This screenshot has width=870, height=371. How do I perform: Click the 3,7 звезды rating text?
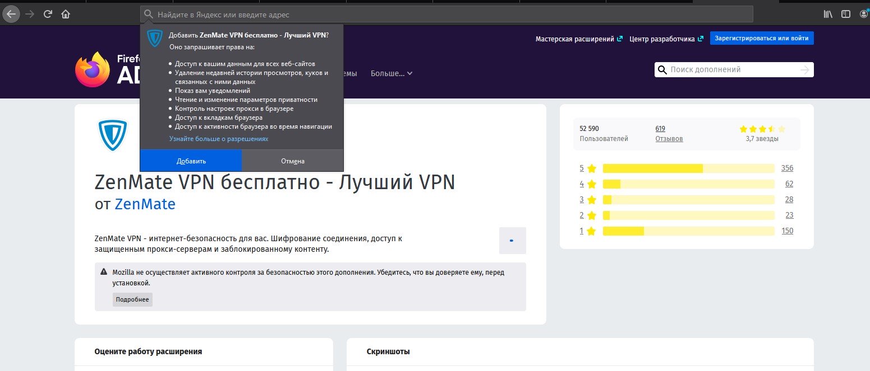762,138
